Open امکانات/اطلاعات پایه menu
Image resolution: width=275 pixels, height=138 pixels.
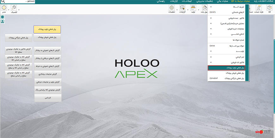tap(264, 1)
